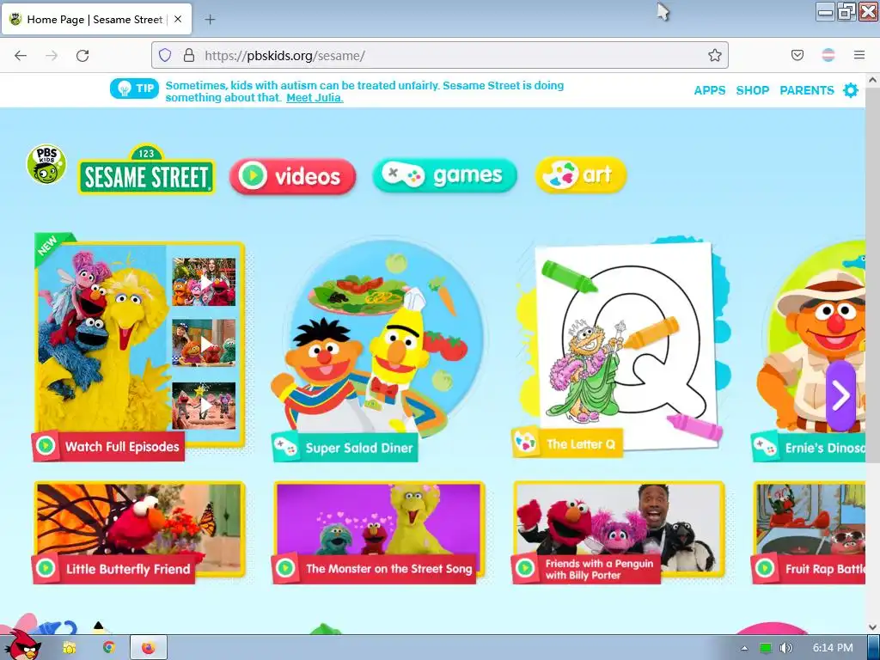This screenshot has height=660, width=880.
Task: Open the PARENTS link
Action: [806, 90]
